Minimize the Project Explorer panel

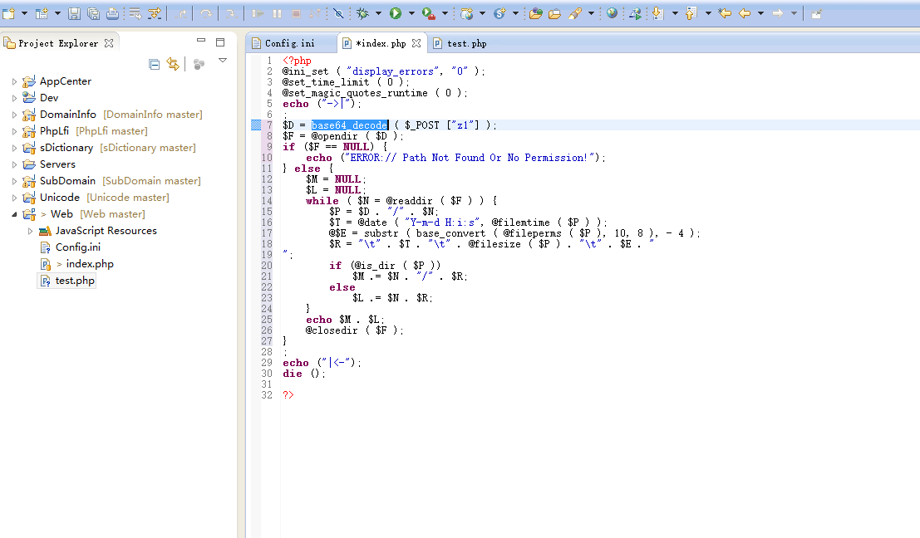click(x=201, y=41)
